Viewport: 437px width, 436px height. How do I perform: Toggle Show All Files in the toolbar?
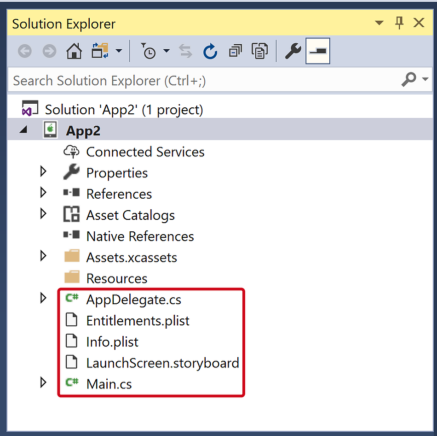pyautogui.click(x=259, y=51)
